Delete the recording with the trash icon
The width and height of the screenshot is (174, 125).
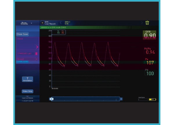[147, 23]
